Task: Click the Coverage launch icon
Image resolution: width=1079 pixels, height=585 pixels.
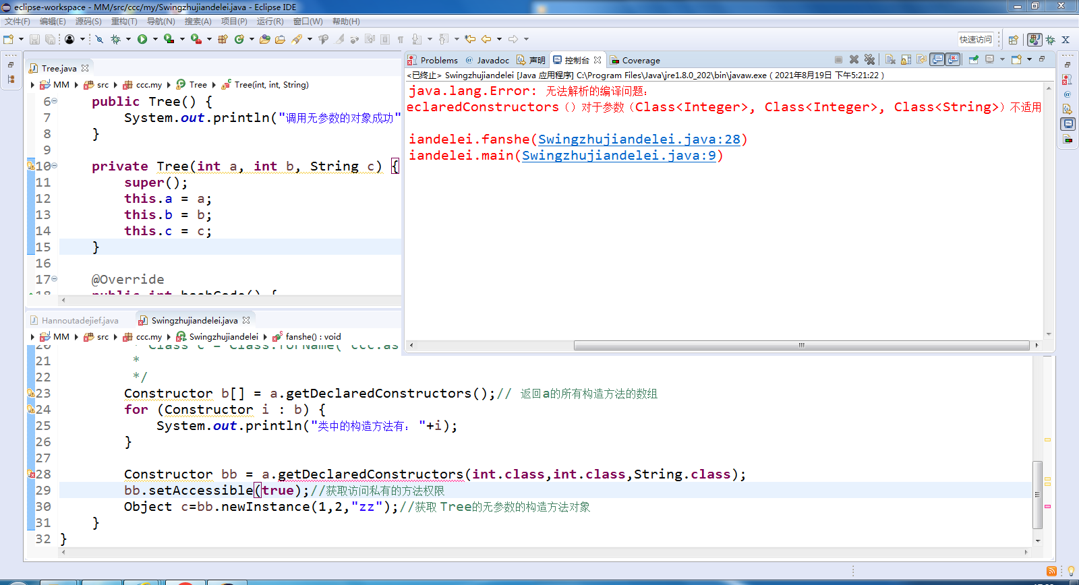Action: click(x=169, y=39)
